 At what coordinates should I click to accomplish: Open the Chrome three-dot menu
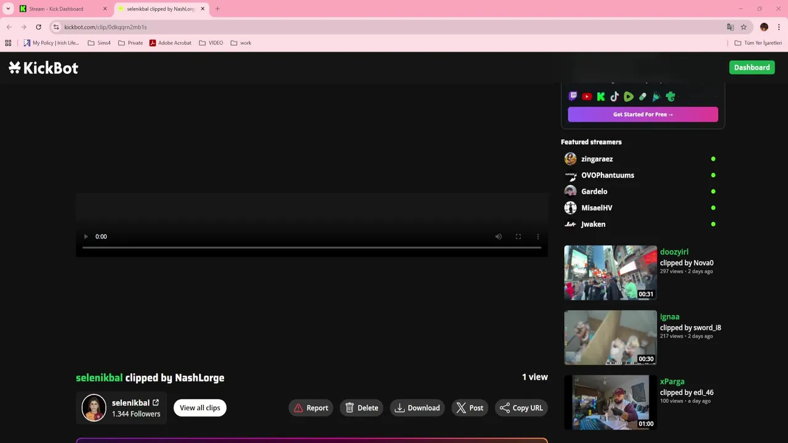[779, 27]
